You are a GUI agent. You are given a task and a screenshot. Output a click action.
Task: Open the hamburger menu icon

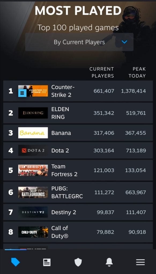click(x=140, y=262)
